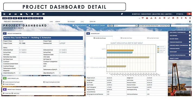Open the ADMIN menu item
The image size is (193, 108).
58,21
